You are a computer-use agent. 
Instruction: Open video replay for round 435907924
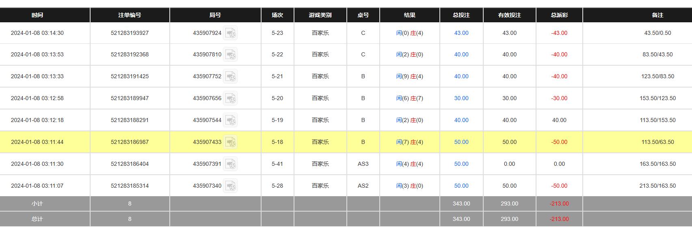[230, 33]
